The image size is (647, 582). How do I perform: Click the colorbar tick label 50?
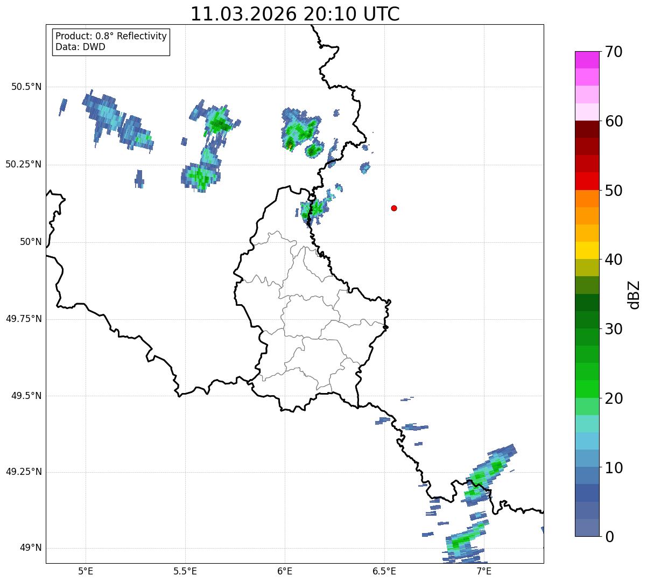click(x=614, y=191)
